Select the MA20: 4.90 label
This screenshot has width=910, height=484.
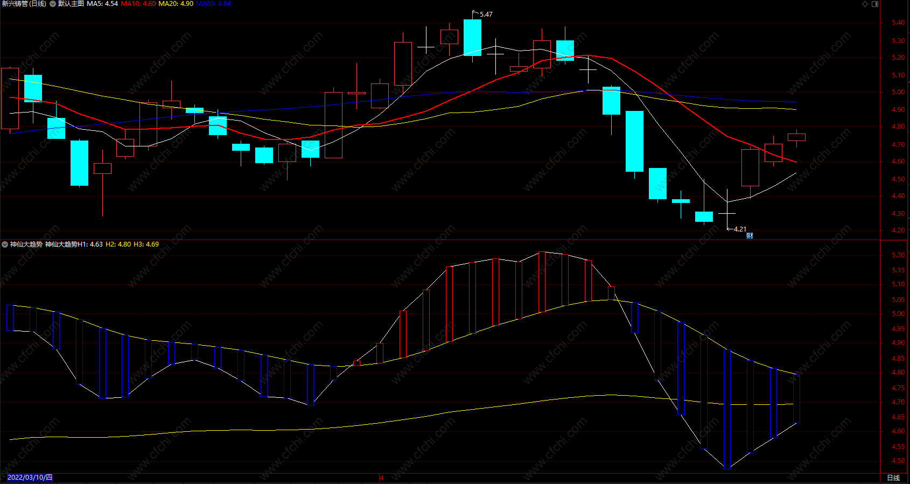click(x=176, y=4)
